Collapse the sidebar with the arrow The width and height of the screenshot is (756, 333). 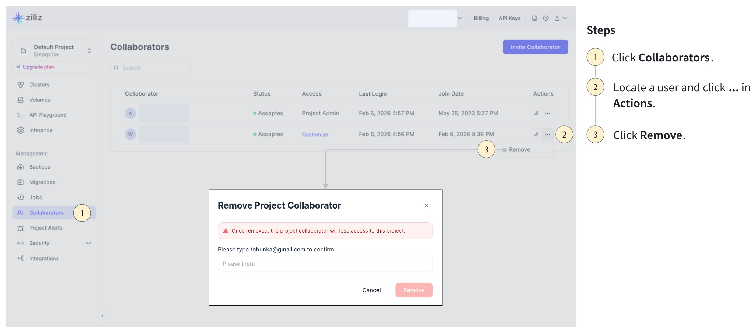click(103, 315)
